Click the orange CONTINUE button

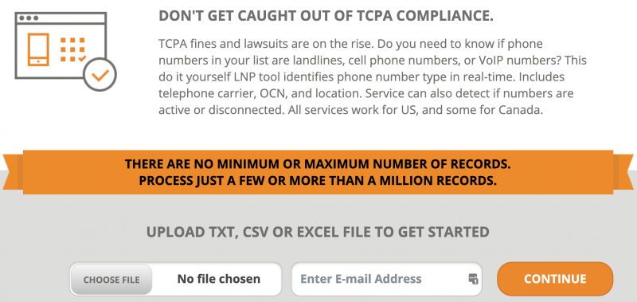point(555,279)
